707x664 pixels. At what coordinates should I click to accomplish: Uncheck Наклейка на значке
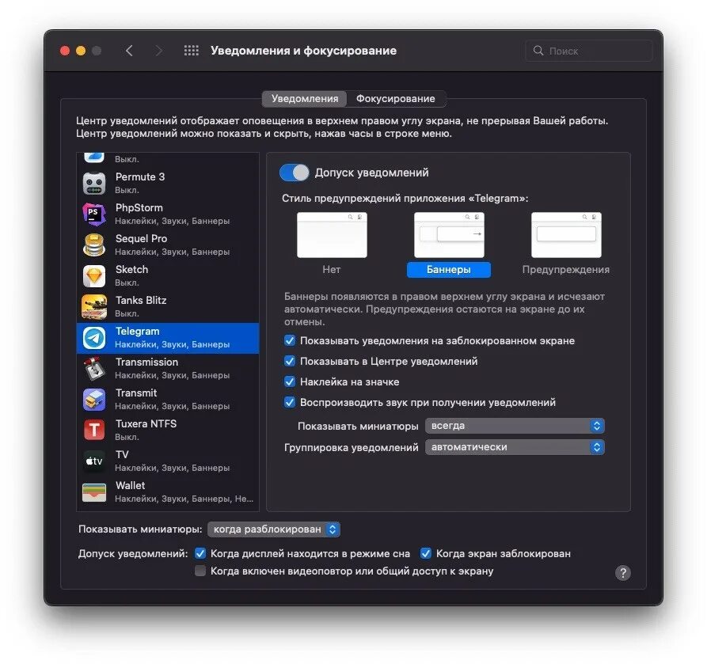[x=290, y=381]
